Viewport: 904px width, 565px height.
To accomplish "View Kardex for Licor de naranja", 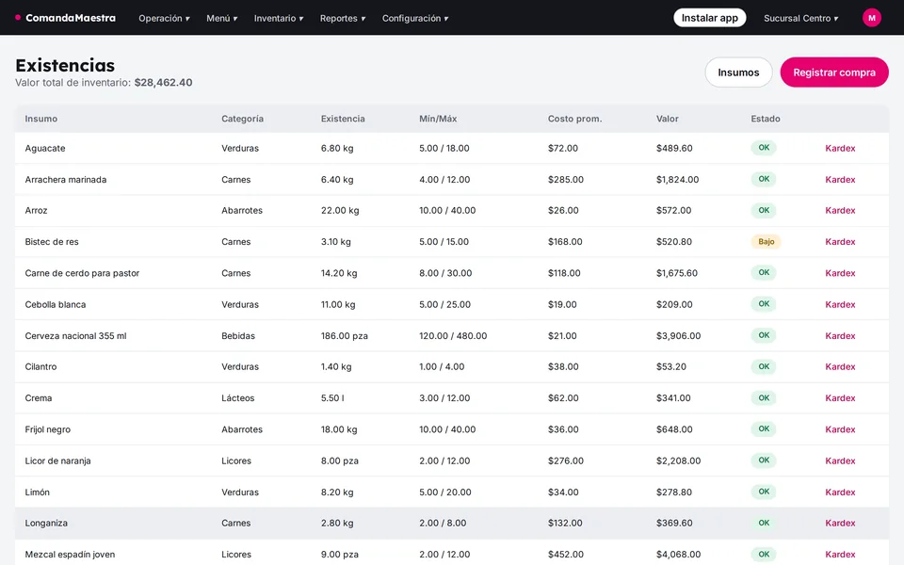I will coord(840,460).
